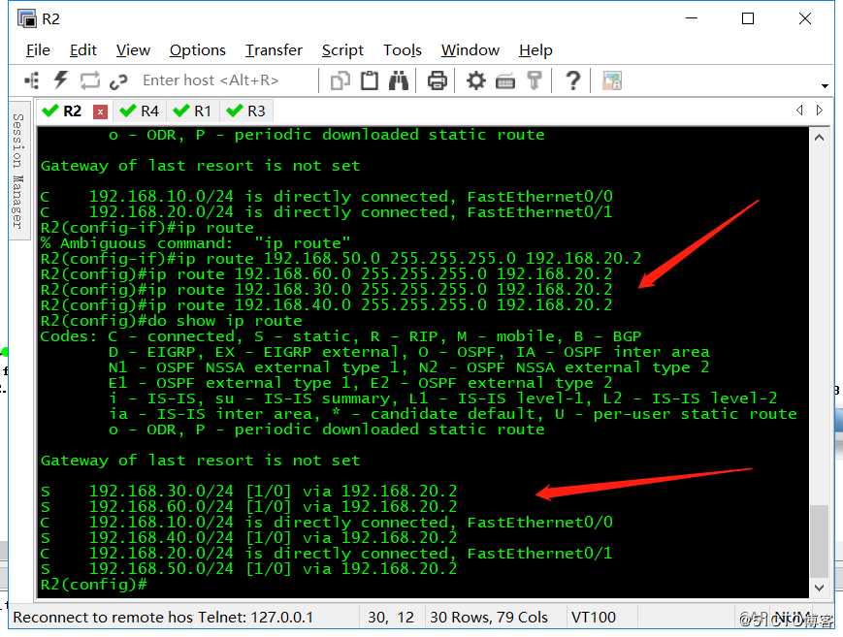The width and height of the screenshot is (843, 637).
Task: Click 'Telnet: 127.0.0.1' in the status bar
Action: 255,617
